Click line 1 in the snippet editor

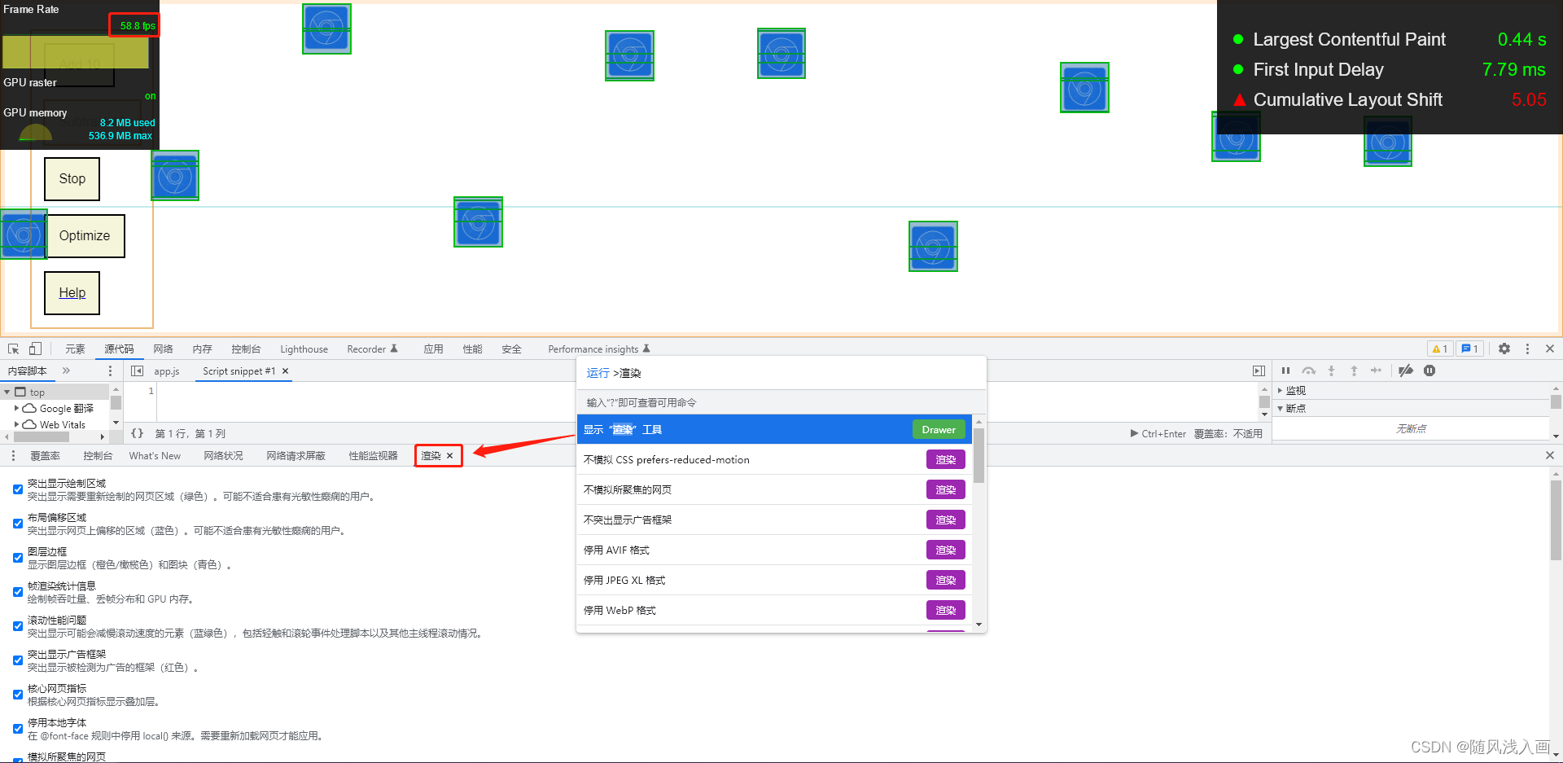coord(708,391)
